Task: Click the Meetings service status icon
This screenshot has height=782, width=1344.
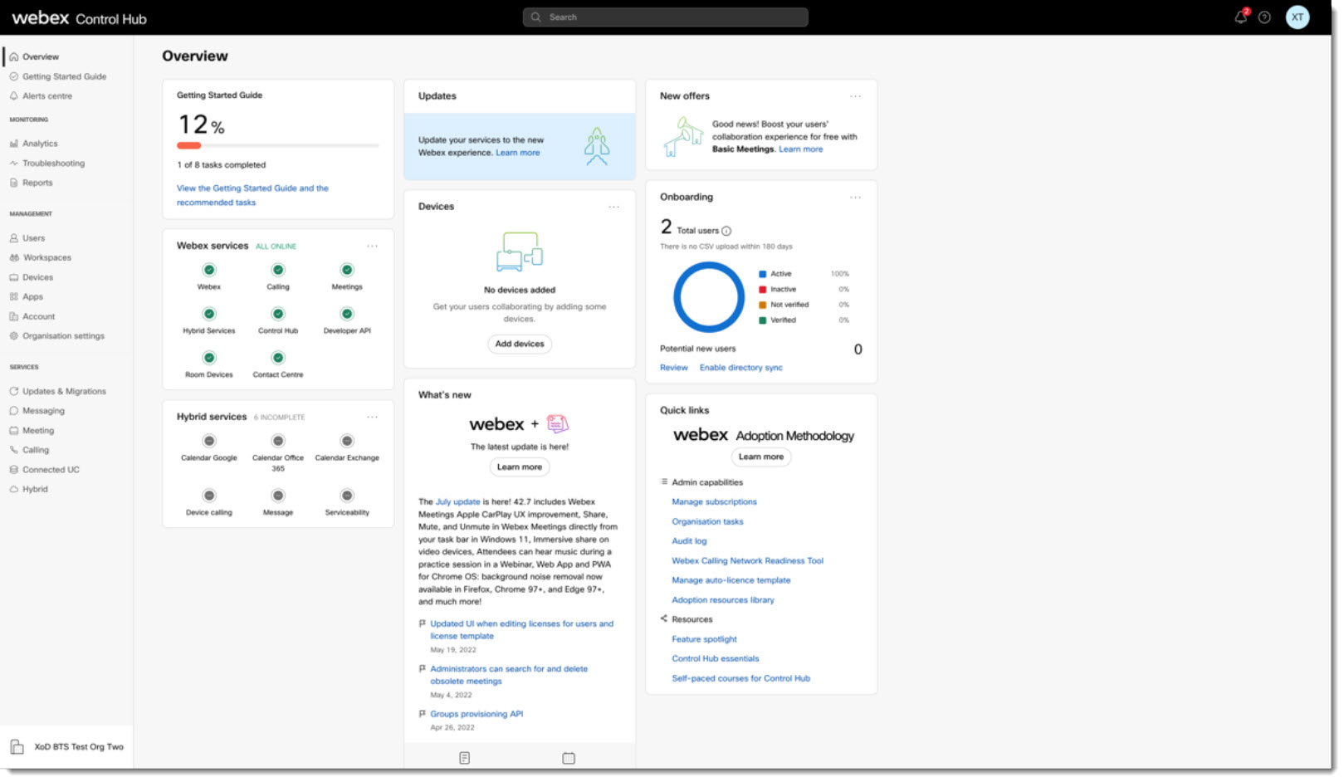Action: click(x=347, y=270)
